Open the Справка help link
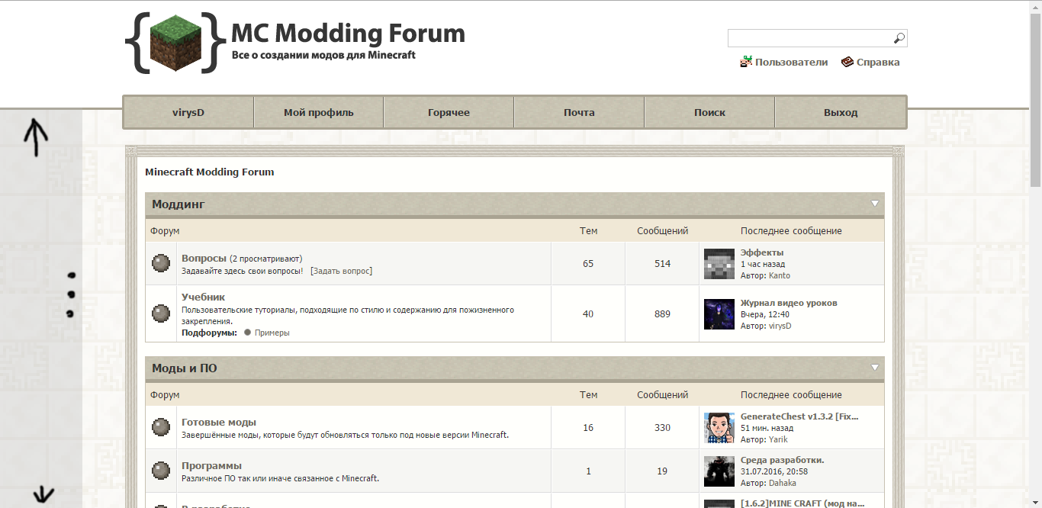 pos(878,63)
